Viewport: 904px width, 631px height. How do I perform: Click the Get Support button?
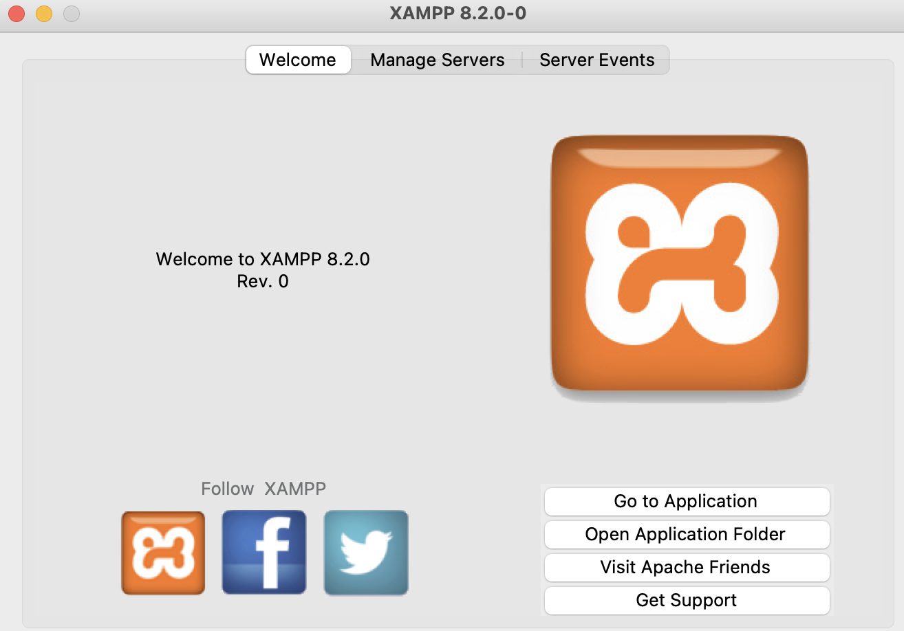[687, 600]
